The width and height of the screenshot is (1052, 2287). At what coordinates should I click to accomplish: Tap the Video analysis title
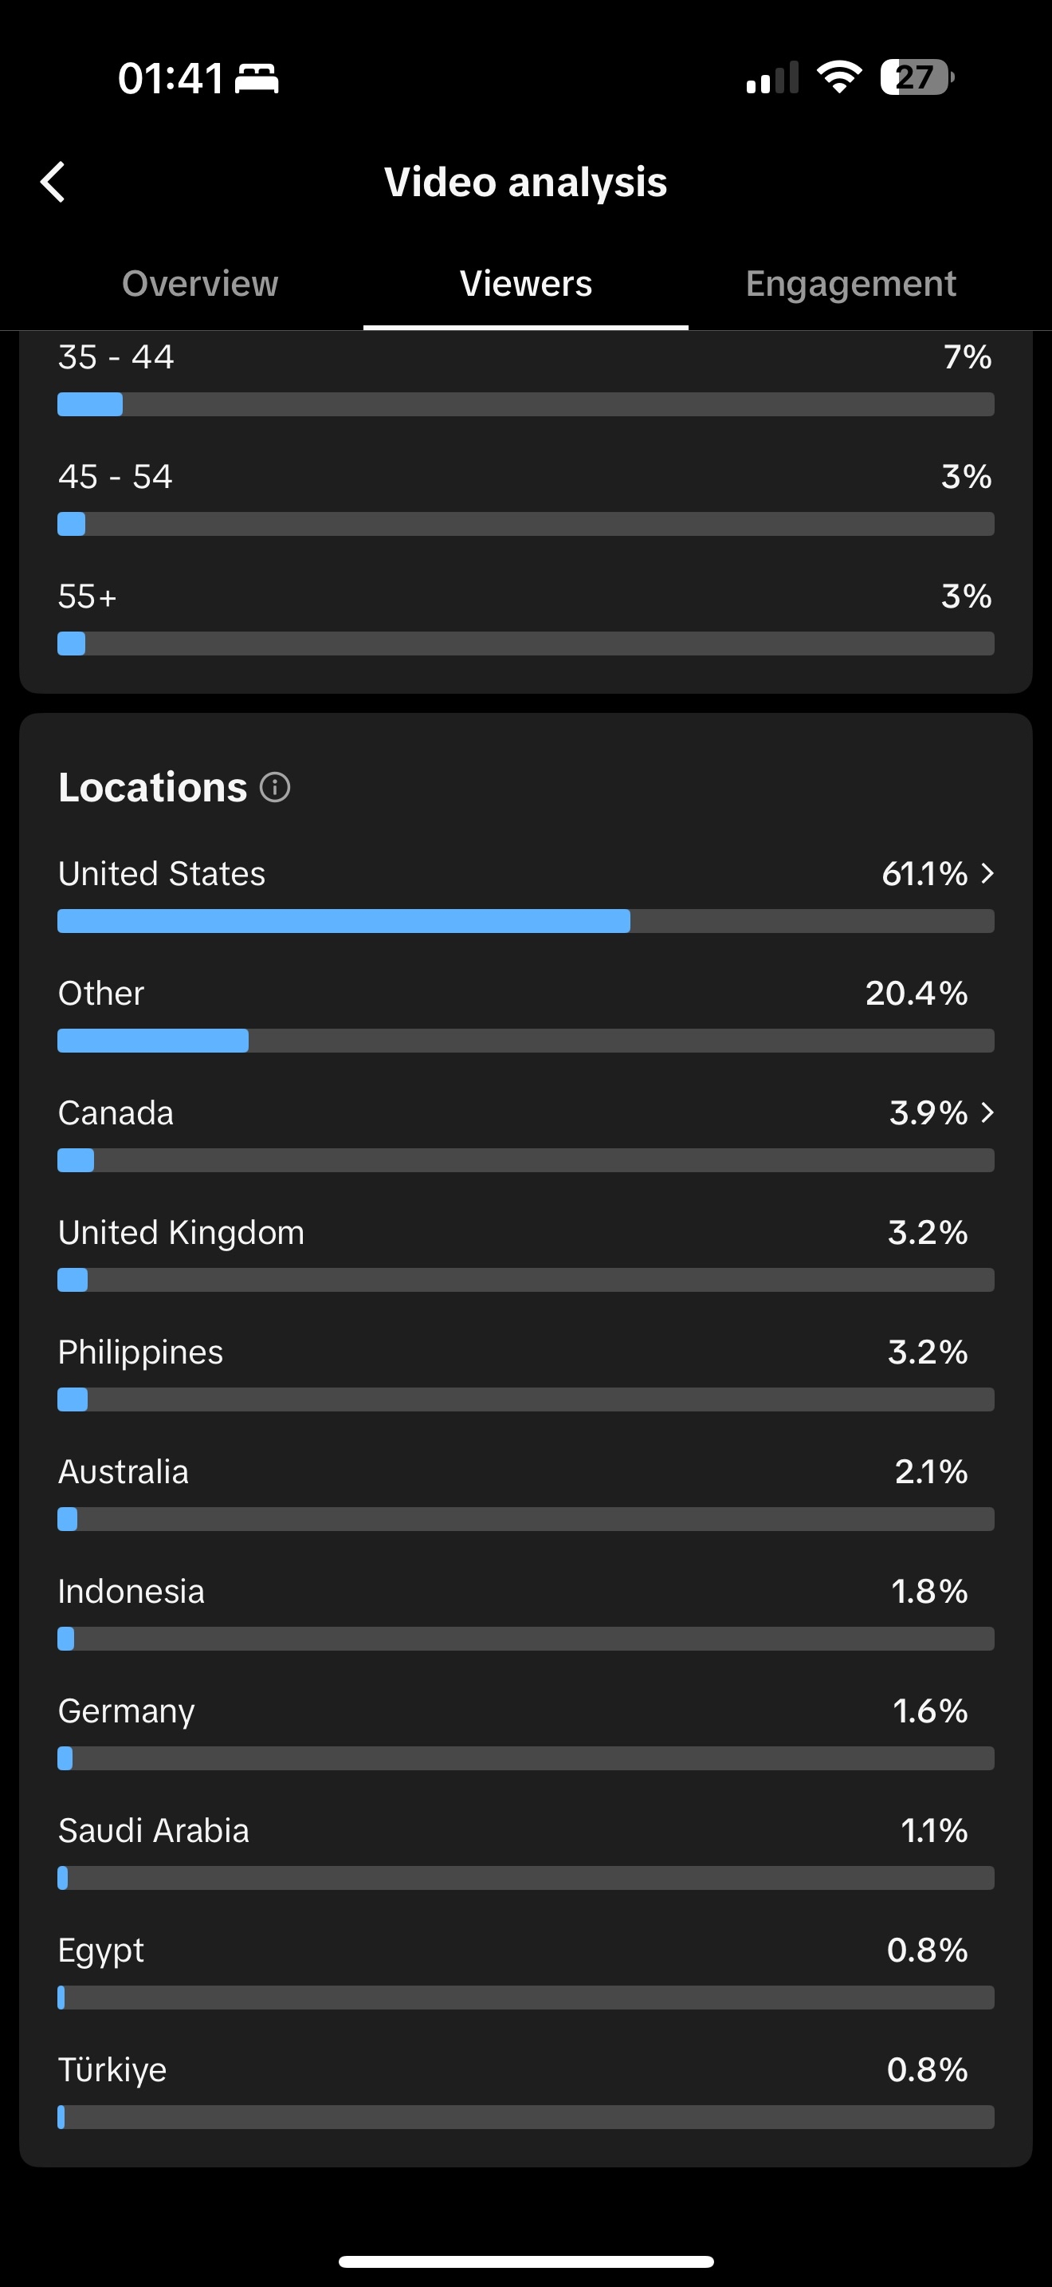(x=525, y=182)
